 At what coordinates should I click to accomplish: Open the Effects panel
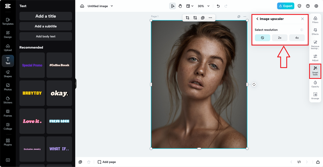pyautogui.click(x=315, y=32)
